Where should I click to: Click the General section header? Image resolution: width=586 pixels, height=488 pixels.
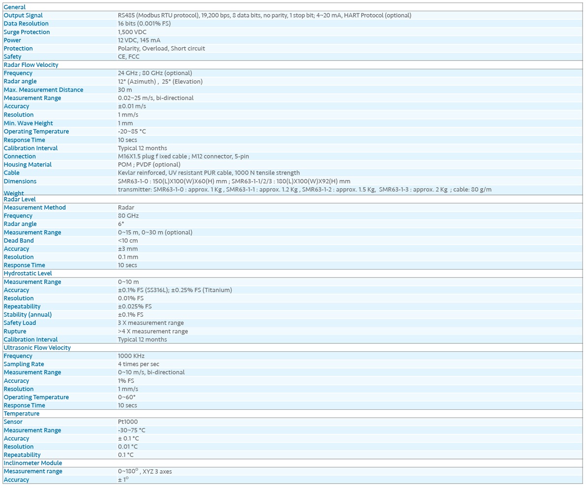[x=15, y=7]
